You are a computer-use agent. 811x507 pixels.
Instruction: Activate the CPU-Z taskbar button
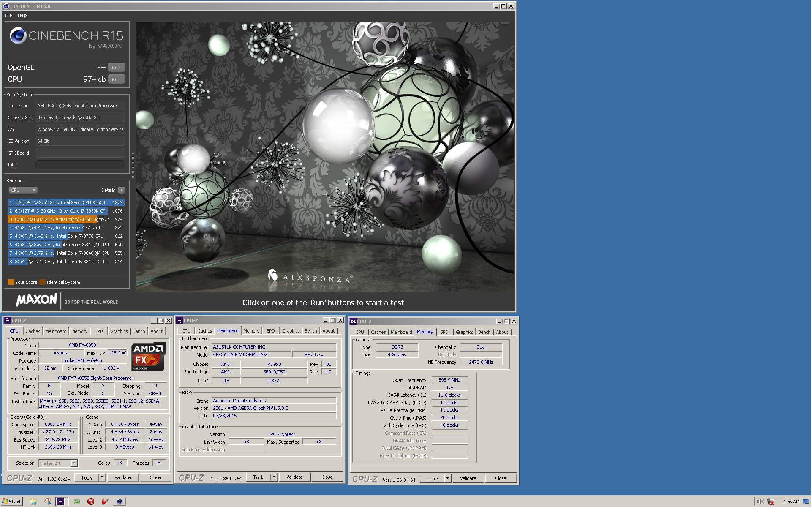[x=61, y=502]
